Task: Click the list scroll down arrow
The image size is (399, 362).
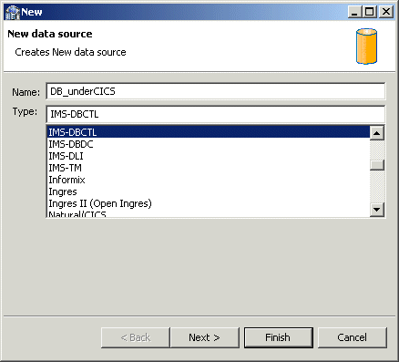Action: [377, 210]
